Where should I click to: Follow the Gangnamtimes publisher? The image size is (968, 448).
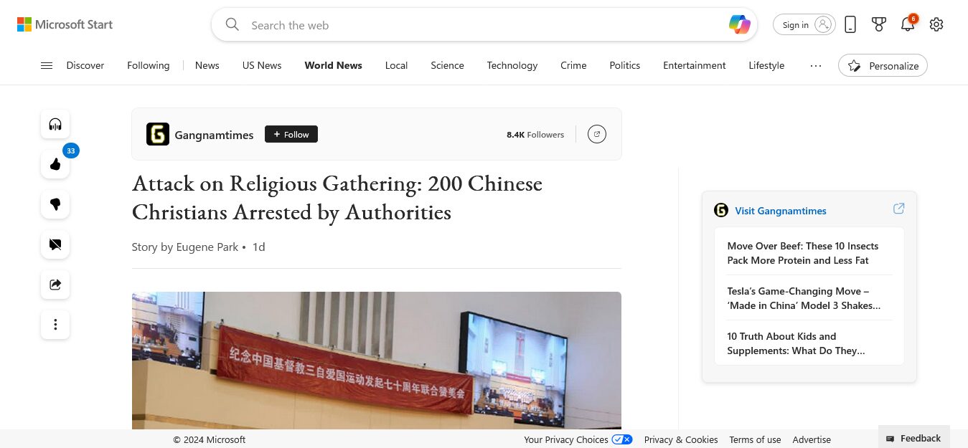(x=291, y=134)
